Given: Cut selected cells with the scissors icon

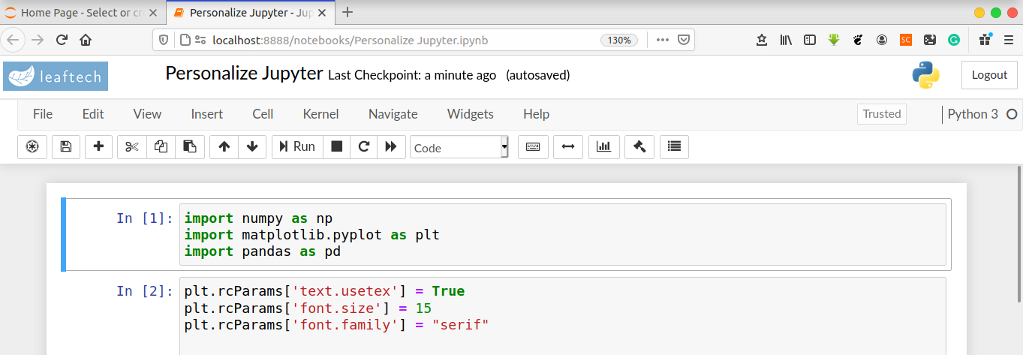Looking at the screenshot, I should click(x=132, y=147).
